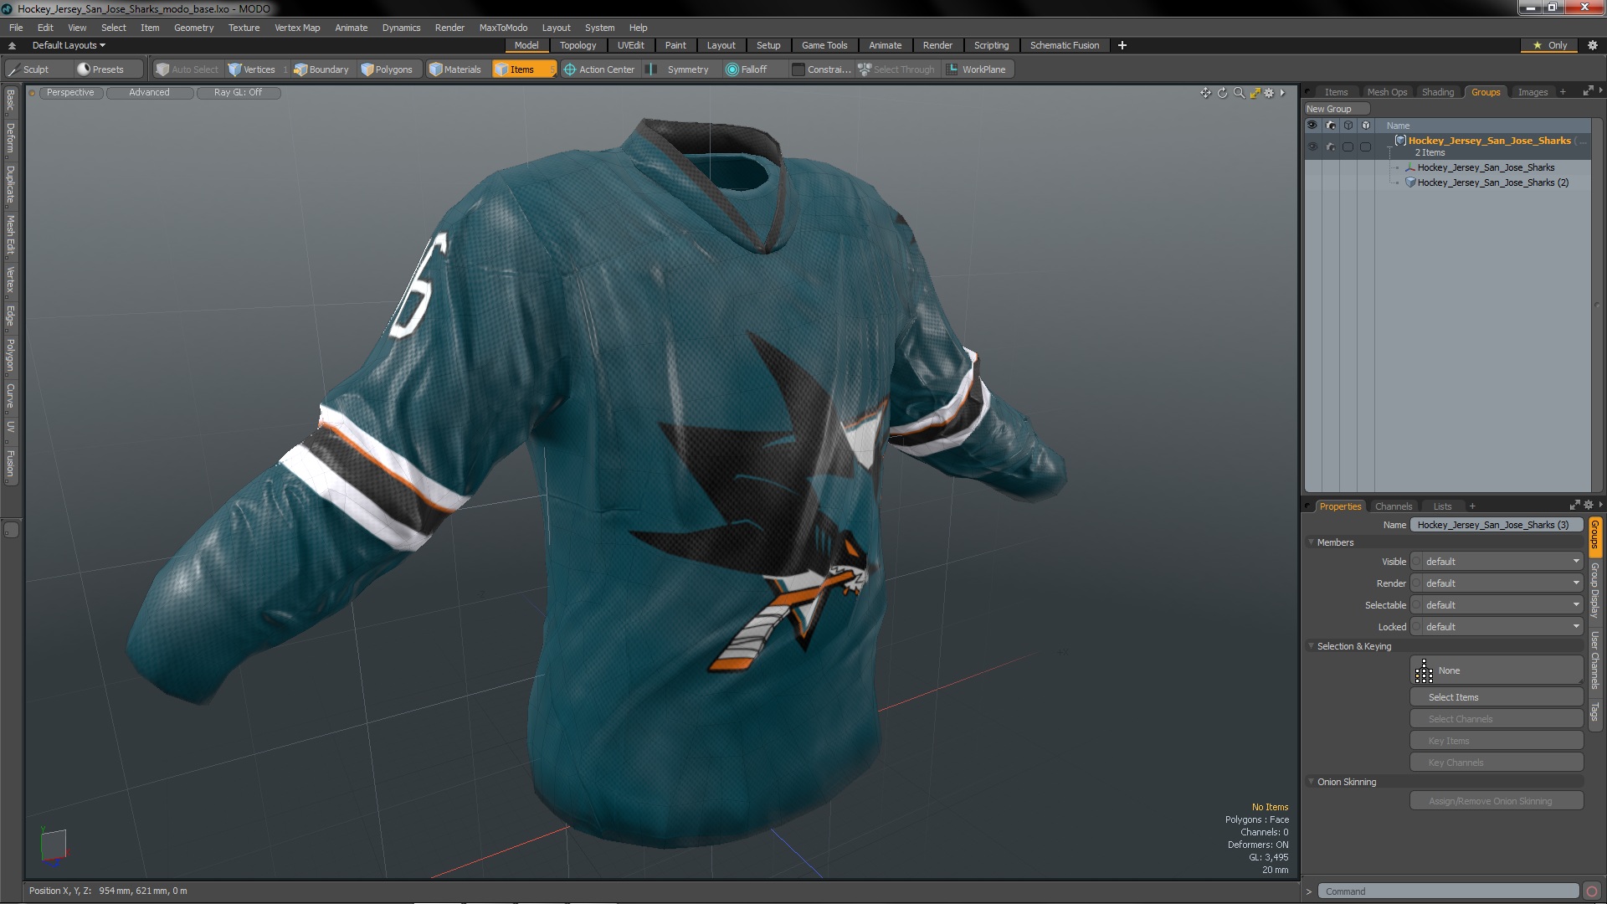This screenshot has width=1607, height=904.
Task: Expand the Groups panel to full size
Action: [x=1588, y=91]
